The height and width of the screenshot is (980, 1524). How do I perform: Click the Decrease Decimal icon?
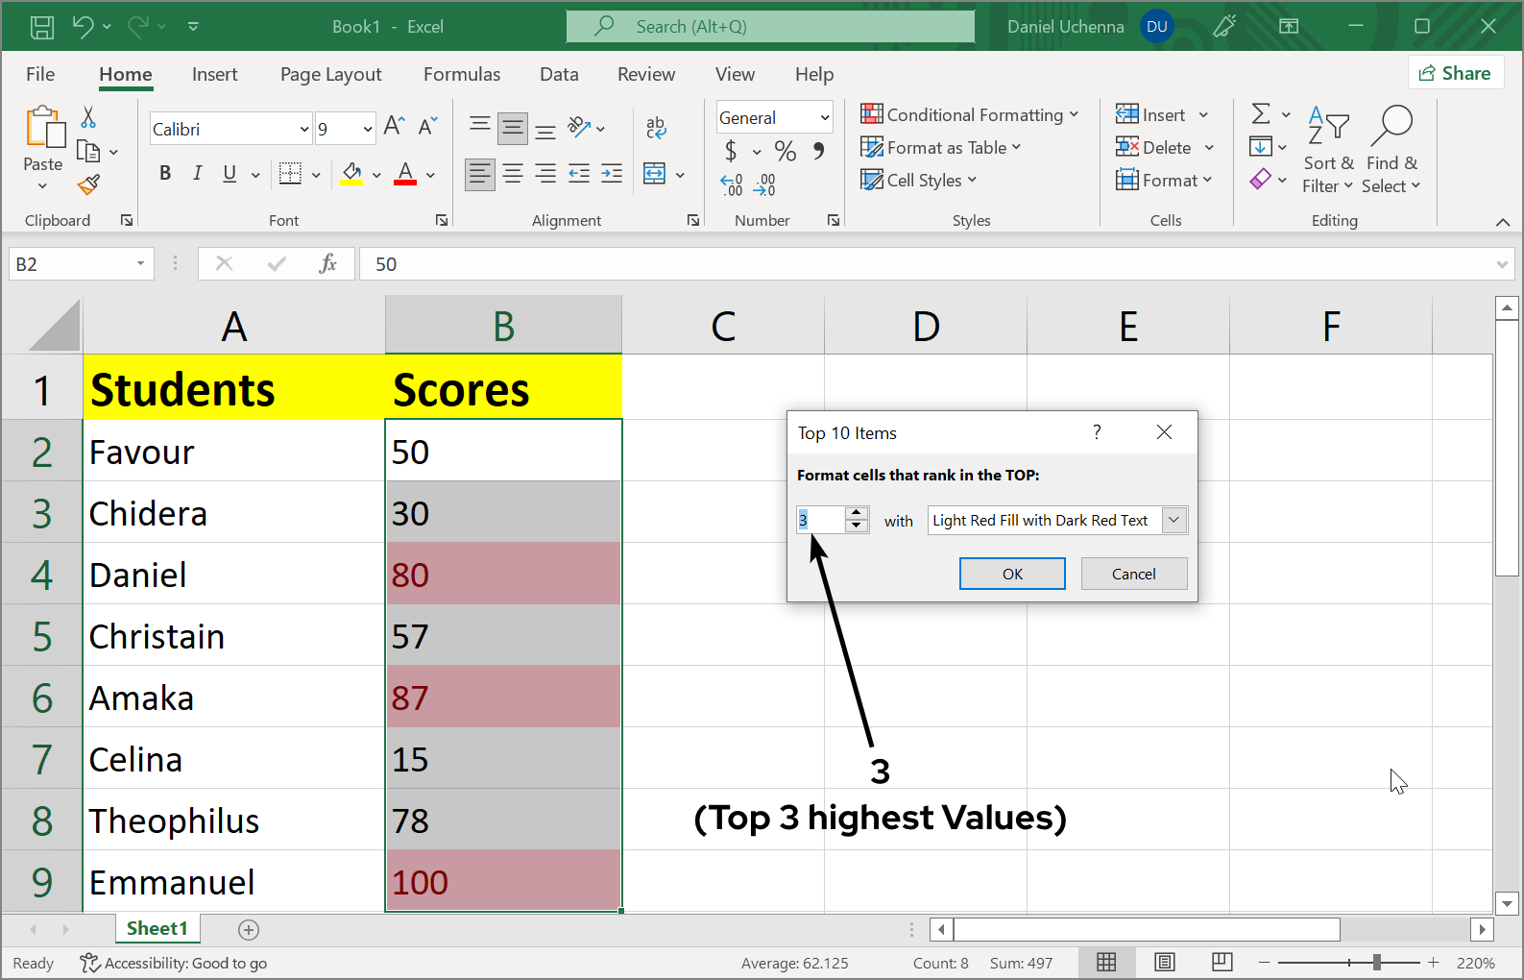tap(764, 184)
